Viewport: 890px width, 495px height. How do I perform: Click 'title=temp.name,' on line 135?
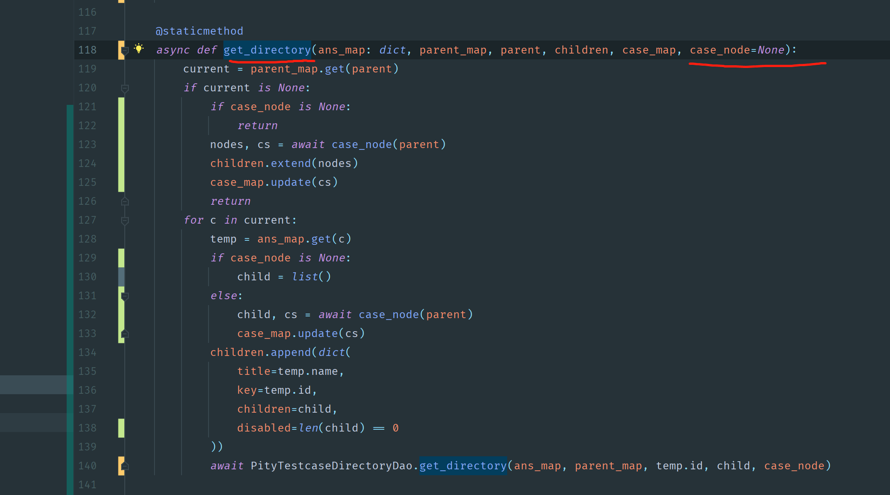291,371
